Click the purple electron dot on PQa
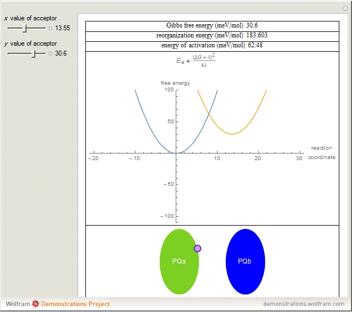352x312 pixels. [198, 249]
